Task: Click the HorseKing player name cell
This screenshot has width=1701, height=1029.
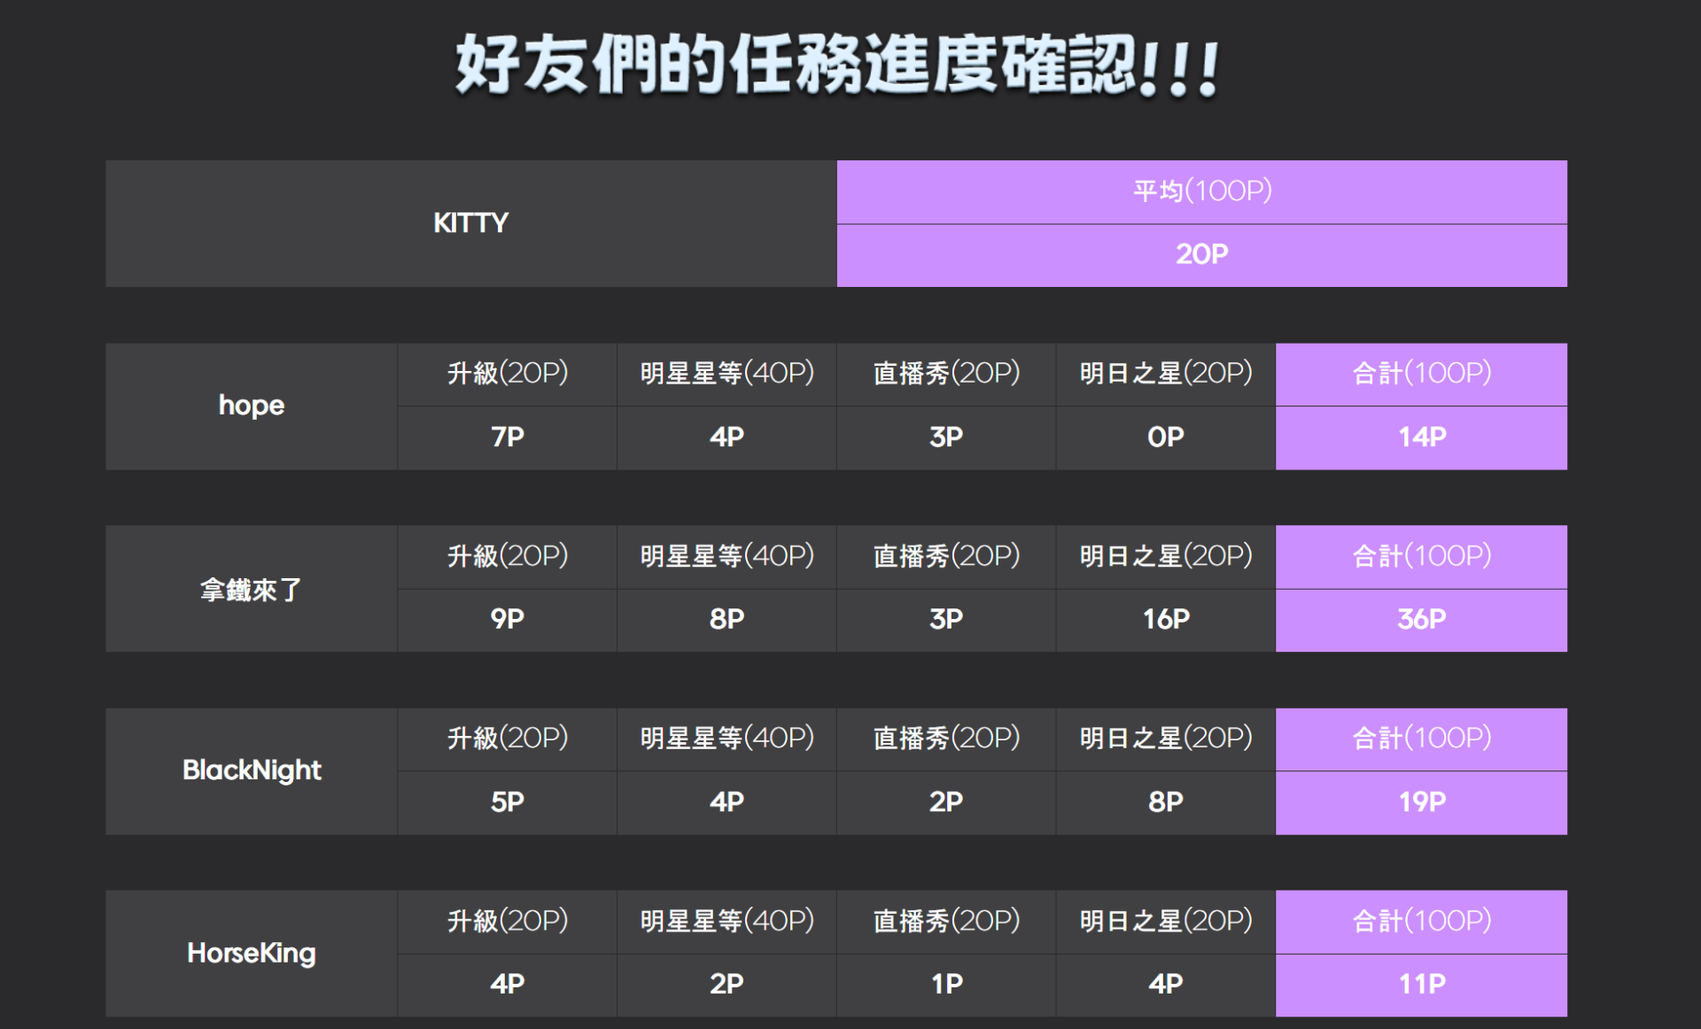Action: pyautogui.click(x=252, y=953)
